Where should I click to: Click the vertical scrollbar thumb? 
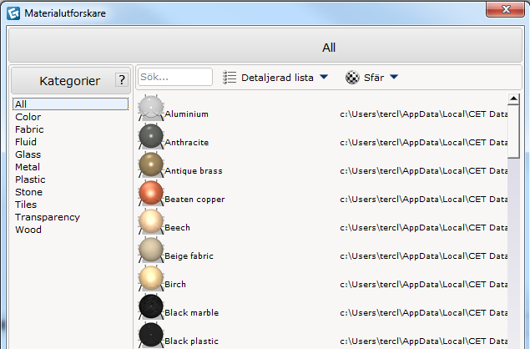513,131
